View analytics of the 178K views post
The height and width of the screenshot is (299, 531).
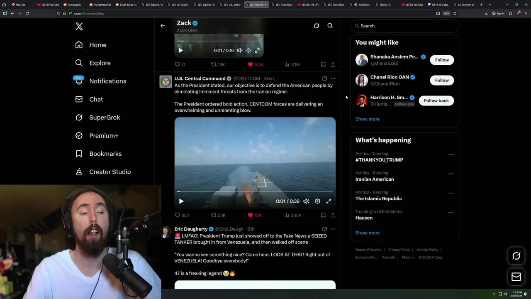(x=292, y=64)
